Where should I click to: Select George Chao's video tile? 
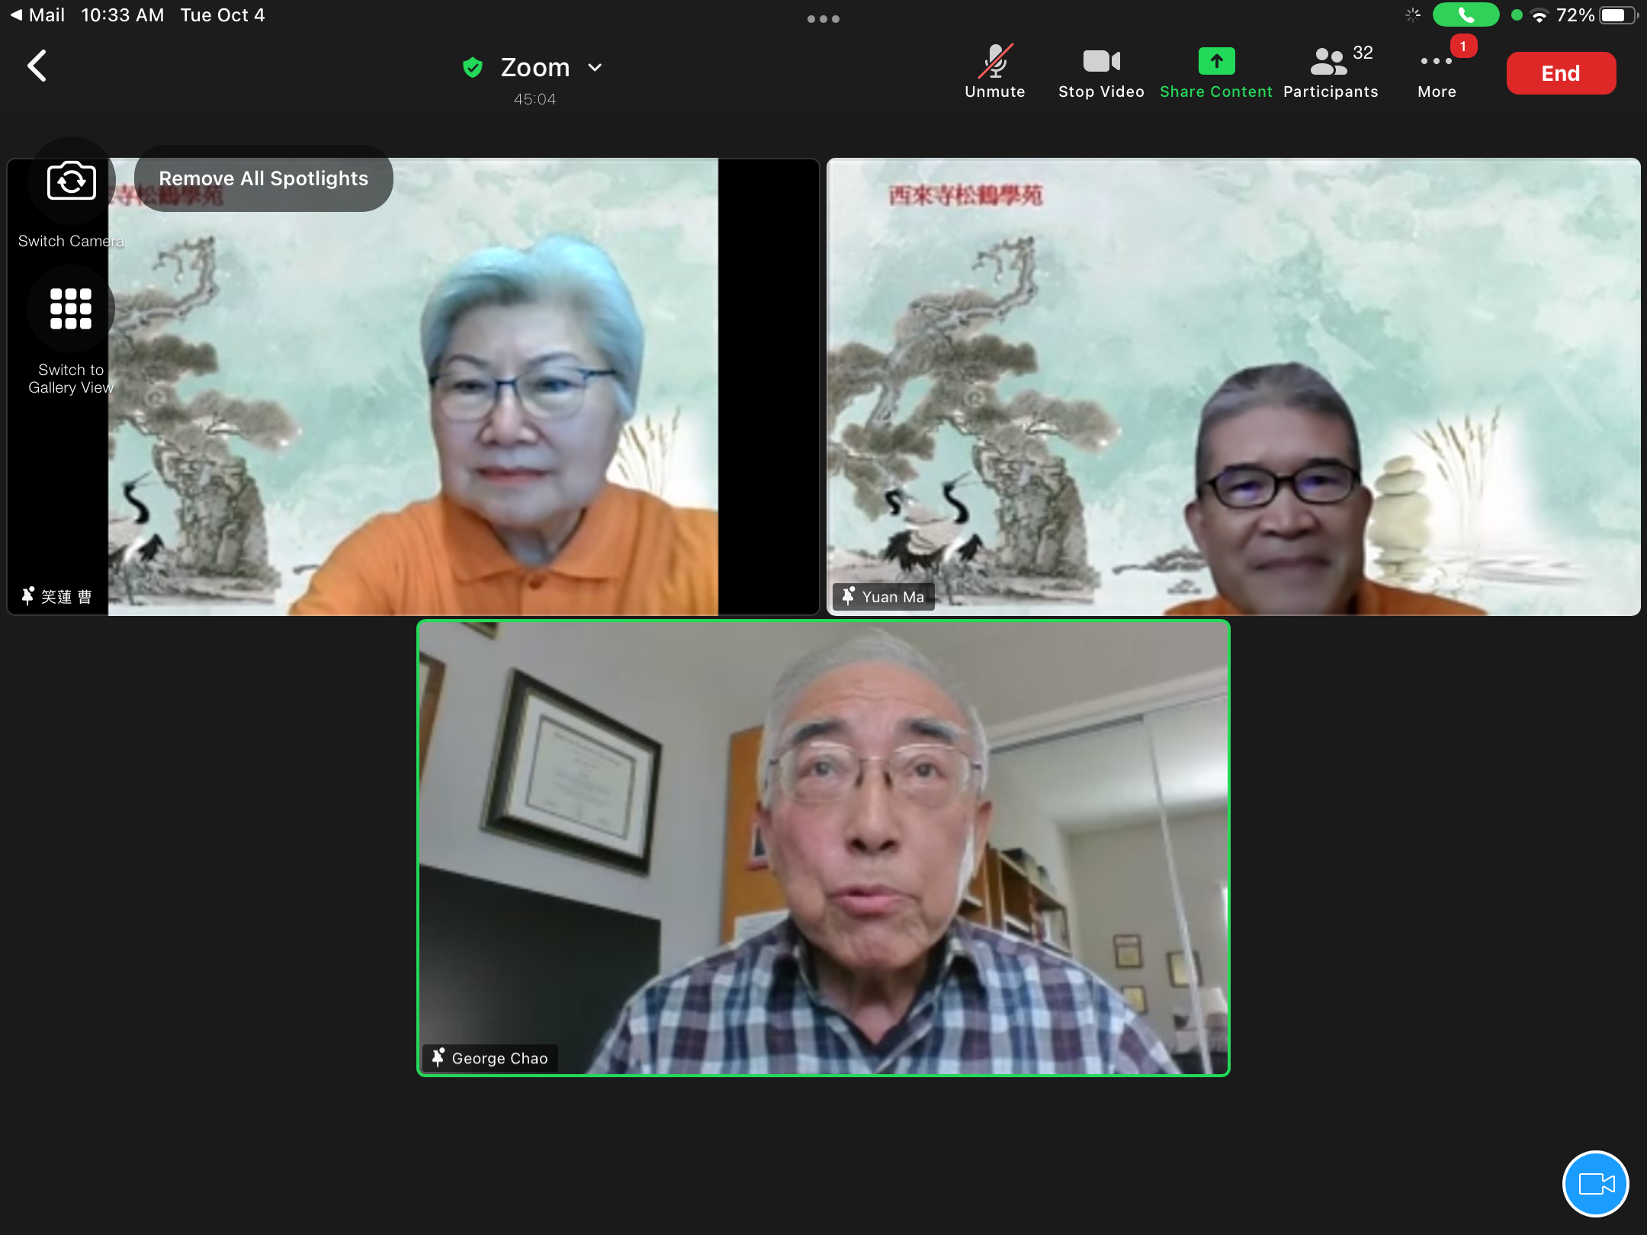coord(823,846)
